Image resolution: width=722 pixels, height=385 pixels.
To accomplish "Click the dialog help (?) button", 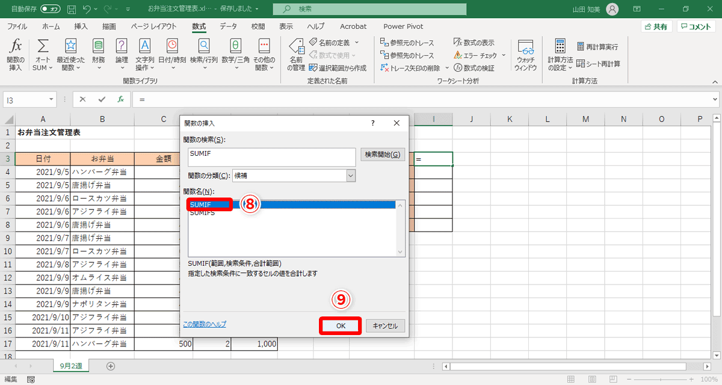I will (x=373, y=123).
